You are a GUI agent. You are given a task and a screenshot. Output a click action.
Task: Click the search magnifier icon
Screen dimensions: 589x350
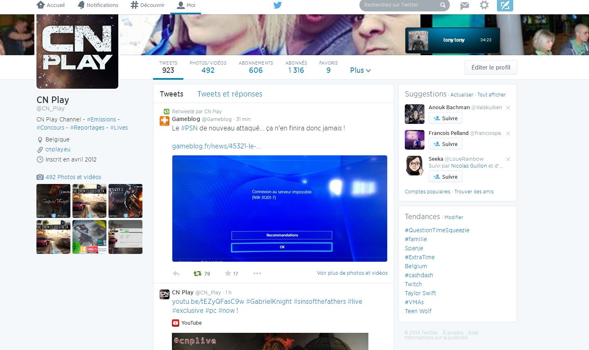coord(442,5)
